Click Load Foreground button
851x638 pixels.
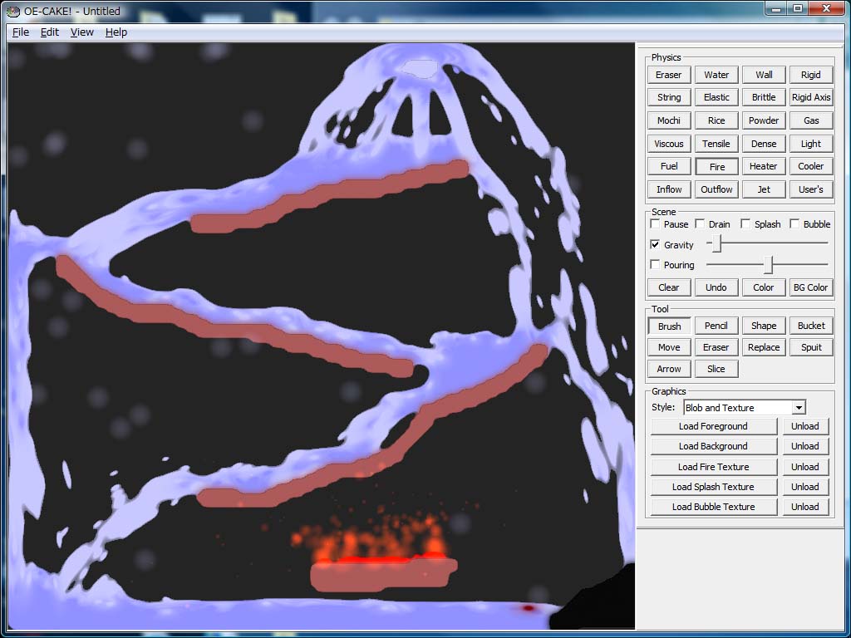[713, 426]
